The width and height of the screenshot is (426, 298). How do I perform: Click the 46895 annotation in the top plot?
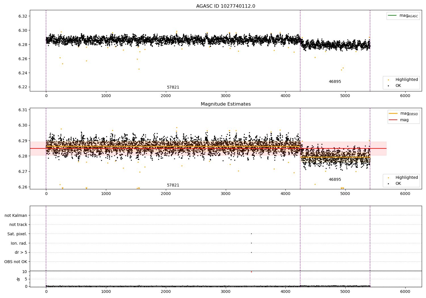pyautogui.click(x=335, y=82)
